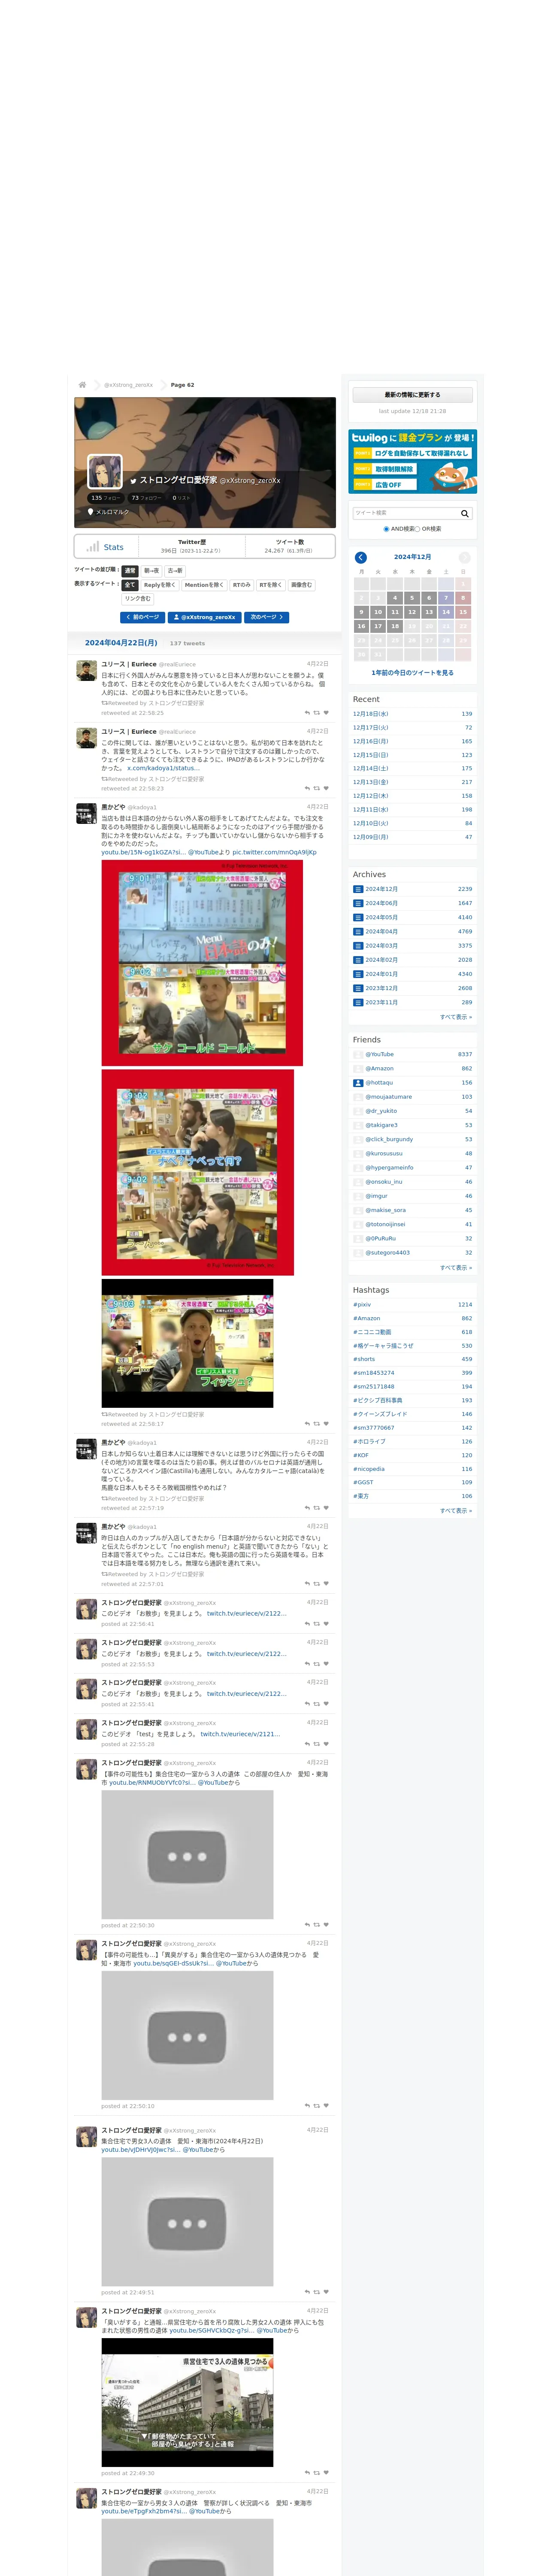Select day 14 in December calendar

[446, 612]
